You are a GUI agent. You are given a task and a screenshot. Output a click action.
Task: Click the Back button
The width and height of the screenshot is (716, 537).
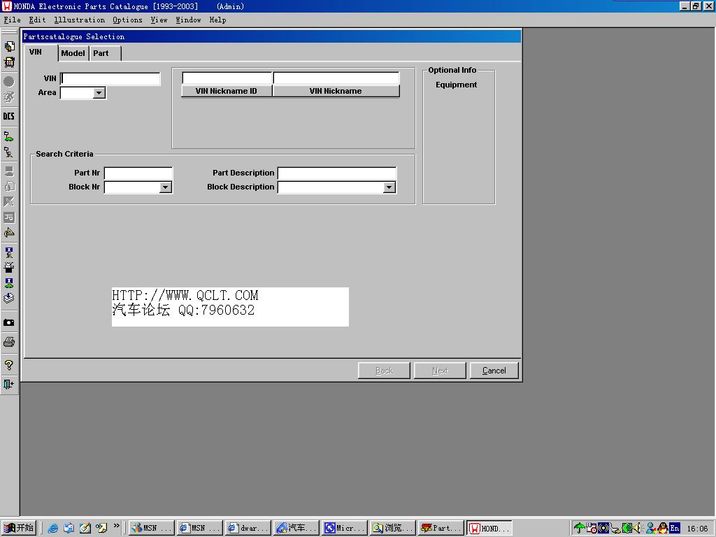(384, 371)
